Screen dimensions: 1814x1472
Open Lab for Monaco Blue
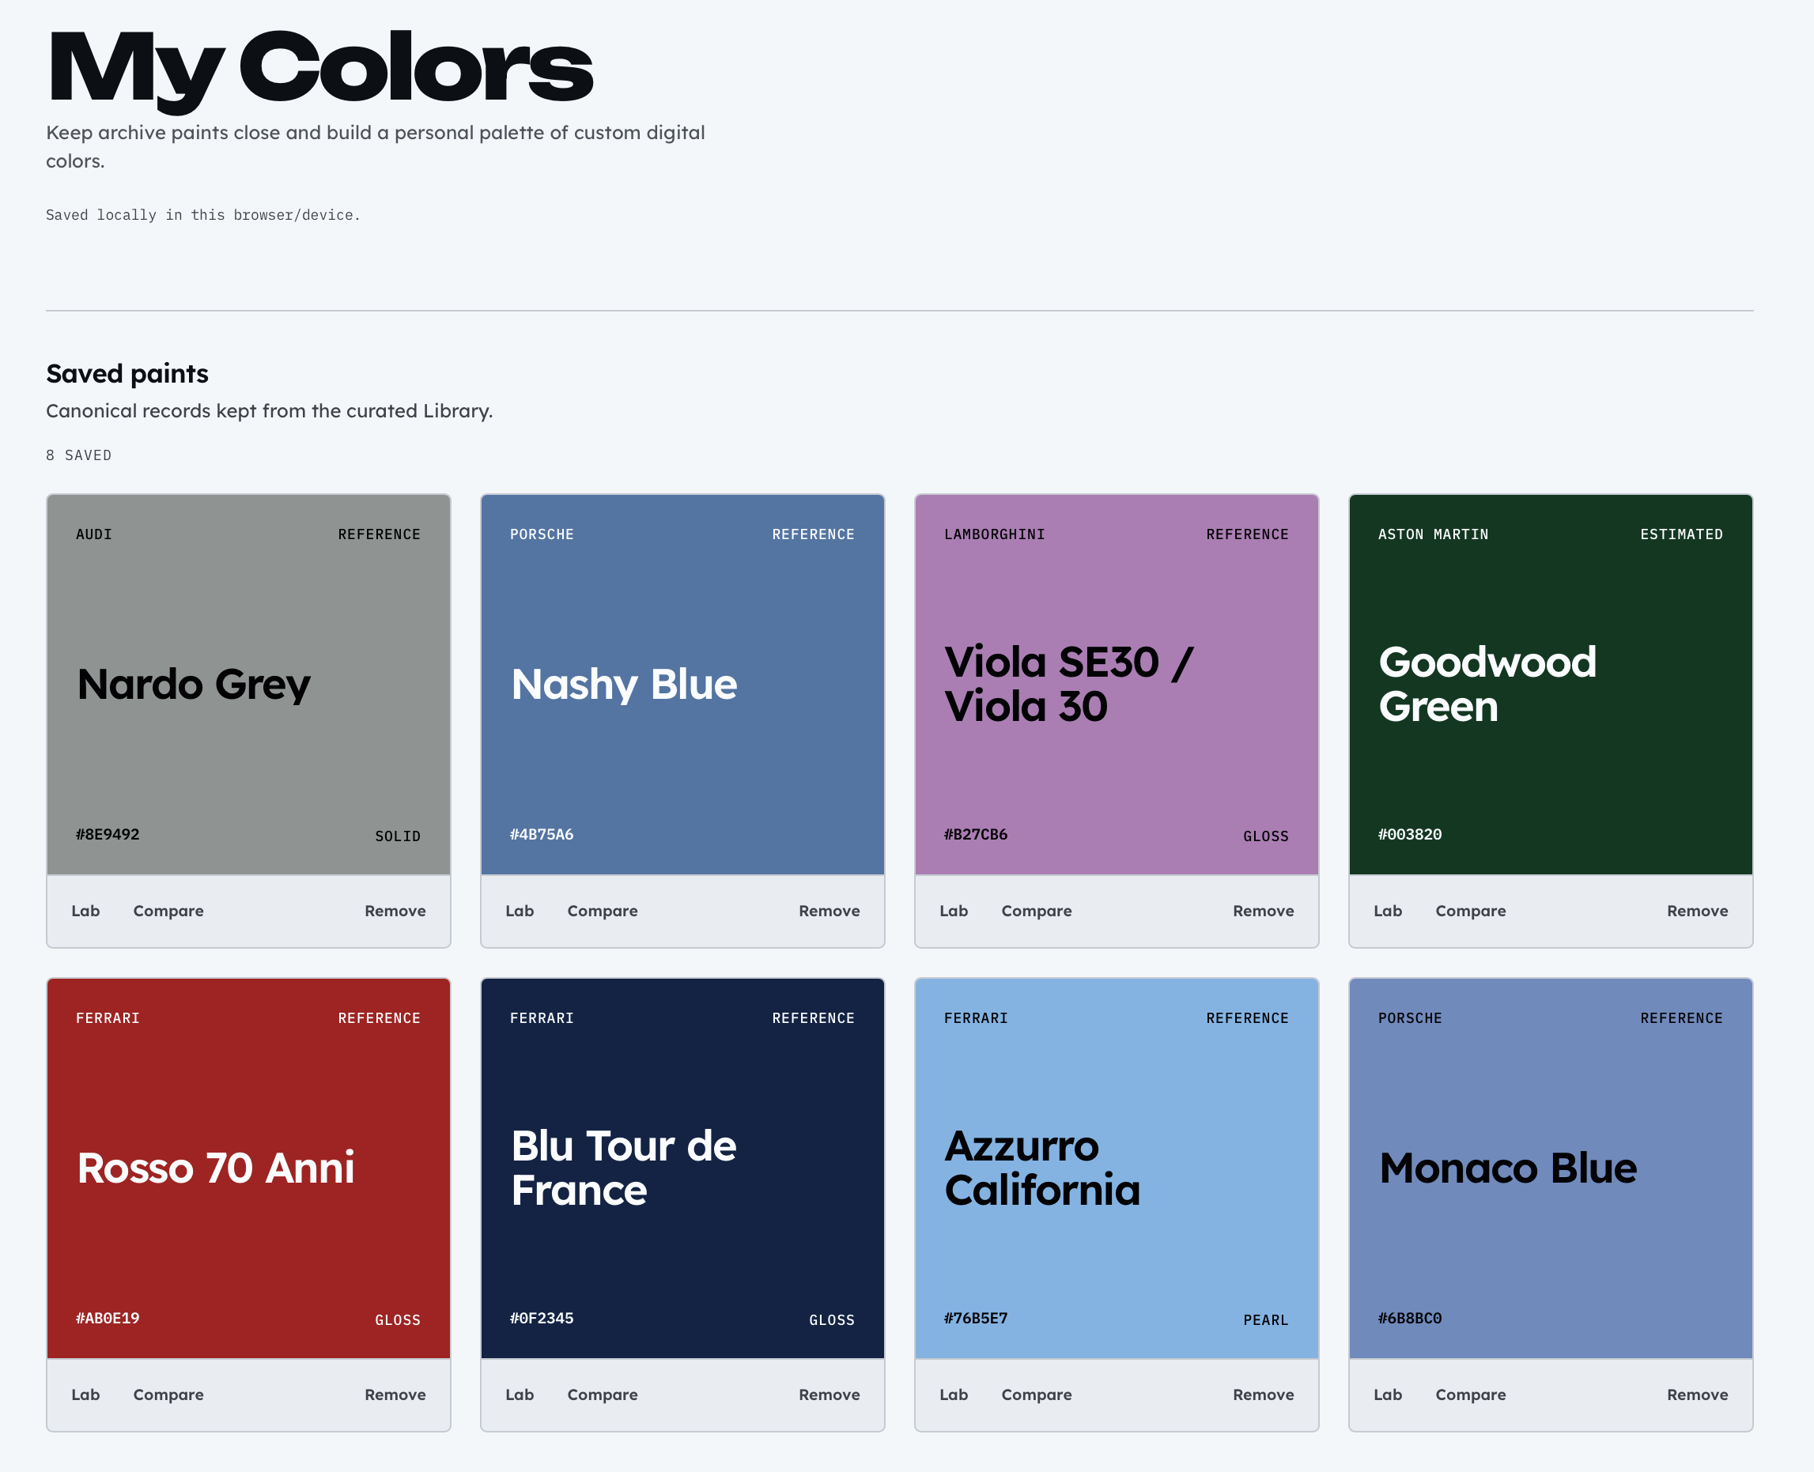1389,1395
